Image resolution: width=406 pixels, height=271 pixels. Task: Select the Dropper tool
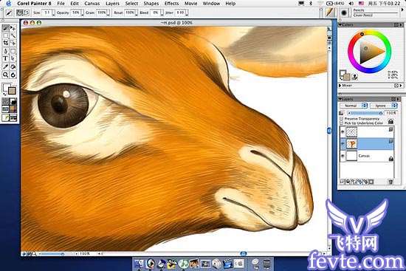(5, 67)
